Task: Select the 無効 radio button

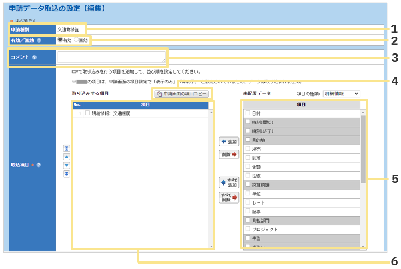Action: click(x=76, y=40)
